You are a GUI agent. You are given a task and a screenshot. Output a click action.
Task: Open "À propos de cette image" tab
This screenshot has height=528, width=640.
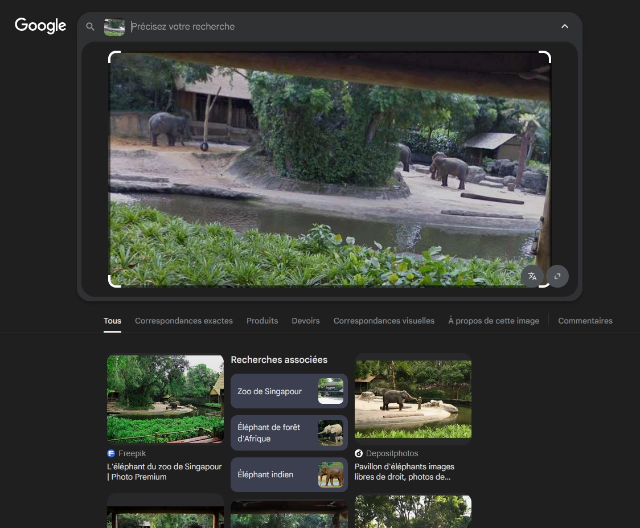point(493,321)
